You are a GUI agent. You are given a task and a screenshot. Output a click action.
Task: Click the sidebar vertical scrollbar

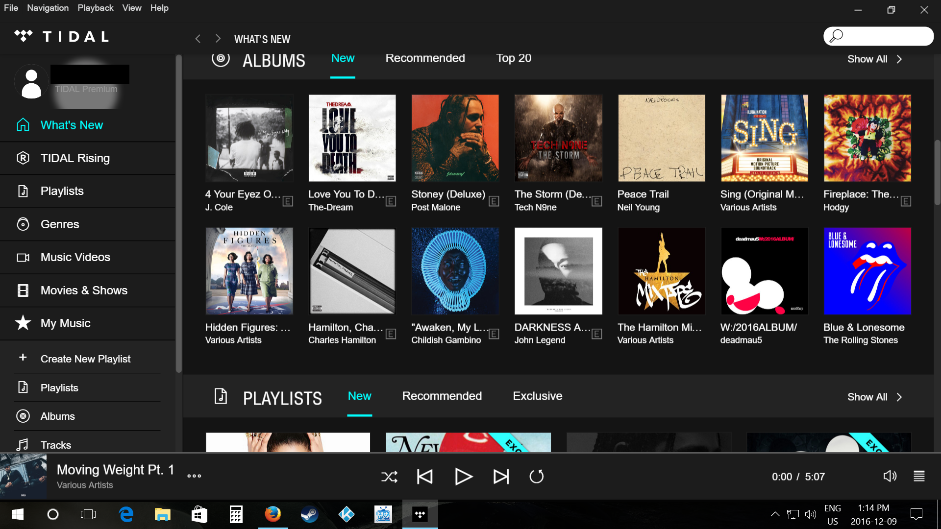(x=179, y=213)
